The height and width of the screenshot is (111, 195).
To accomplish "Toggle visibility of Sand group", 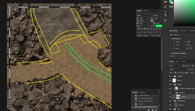I will pyautogui.click(x=170, y=109).
